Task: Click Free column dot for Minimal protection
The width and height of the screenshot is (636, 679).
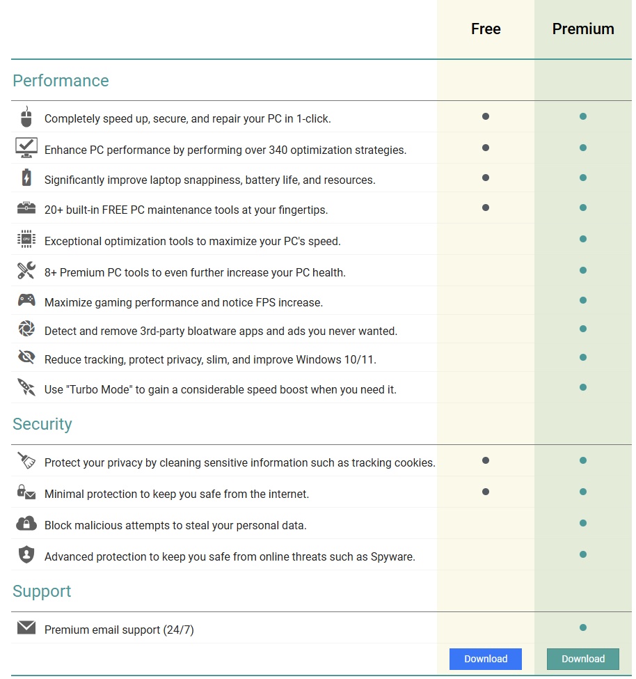Action: pyautogui.click(x=486, y=492)
